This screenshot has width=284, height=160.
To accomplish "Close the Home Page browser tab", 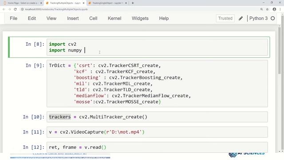I will tap(41, 3).
